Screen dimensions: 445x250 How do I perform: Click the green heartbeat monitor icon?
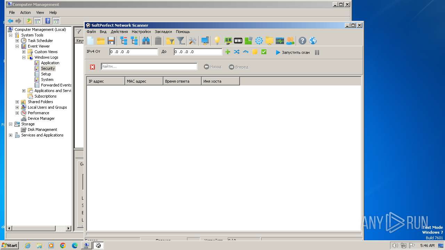pos(280,41)
